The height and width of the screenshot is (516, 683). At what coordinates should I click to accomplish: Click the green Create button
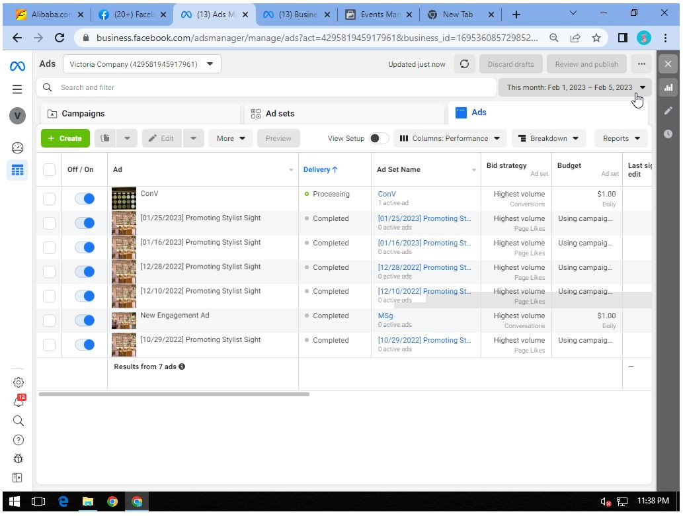pos(65,138)
